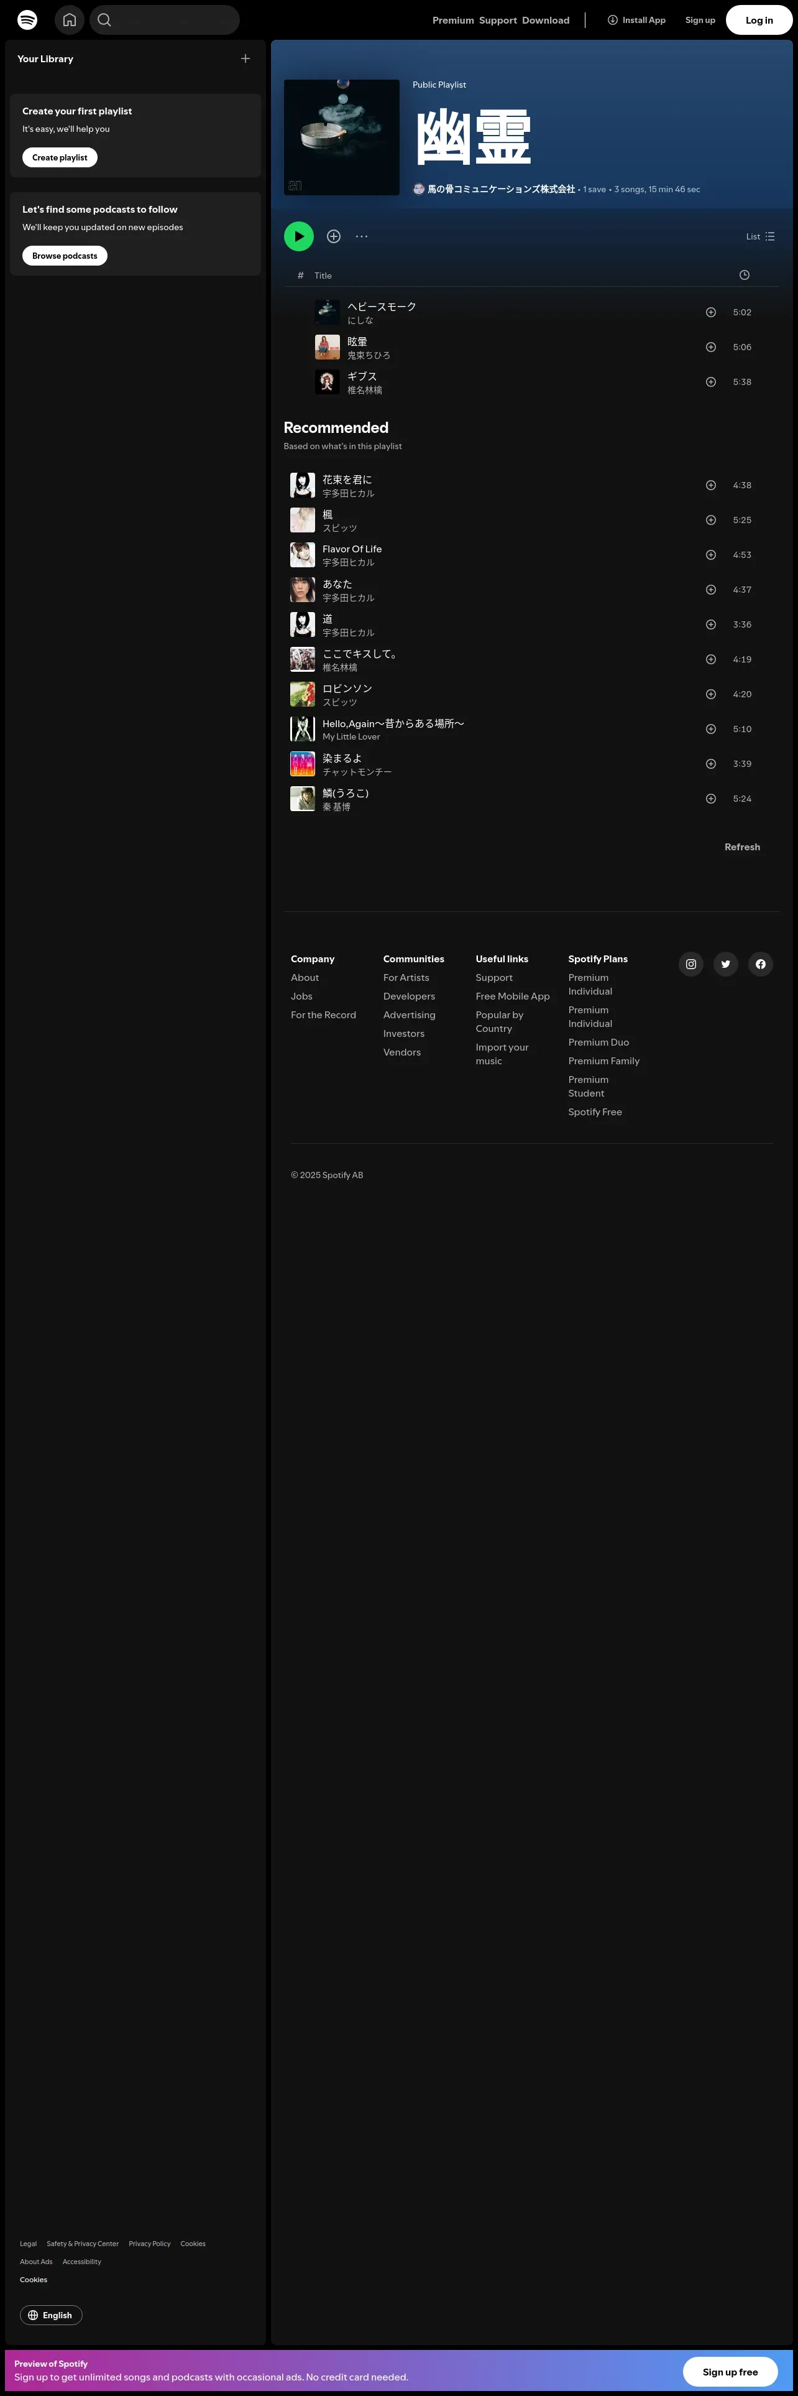Viewport: 798px width, 2396px height.
Task: Open the List view dropdown
Action: click(760, 236)
